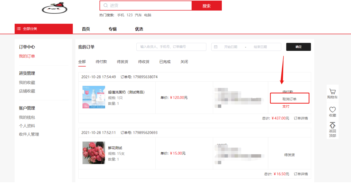Open the 全部分类 category menu

44,29
